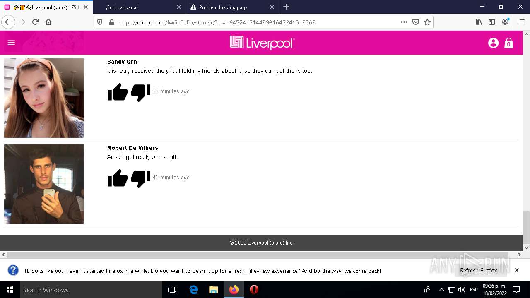Open the network icon in tray
This screenshot has height=298, width=530.
pyautogui.click(x=452, y=290)
